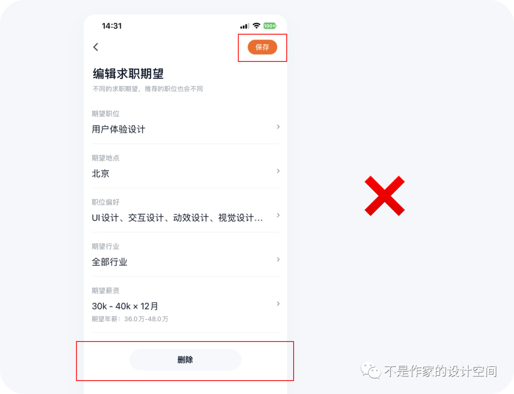
Task: Select the 用户体验设计 position value
Action: [x=119, y=129]
